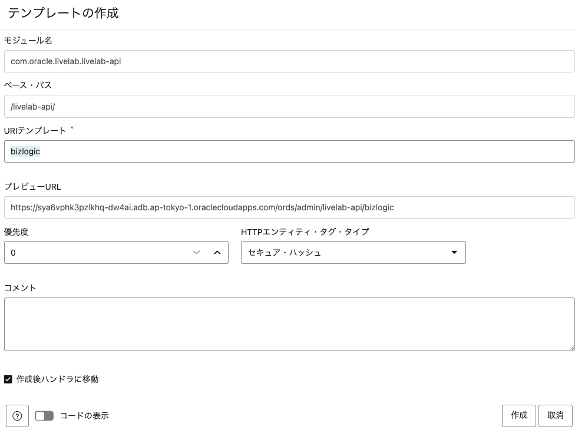Click the コメント textarea resize handle
The image size is (575, 433).
571,348
